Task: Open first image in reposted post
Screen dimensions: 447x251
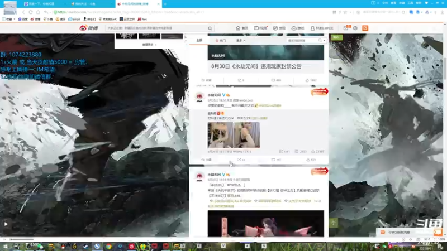Action: coord(220,135)
